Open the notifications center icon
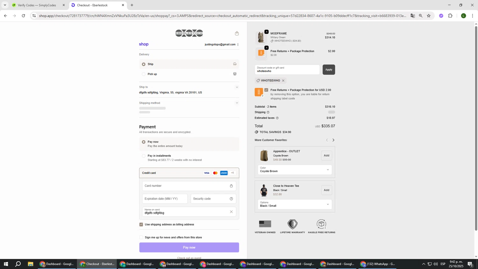Viewport: 478px width, 269px height. (470, 264)
